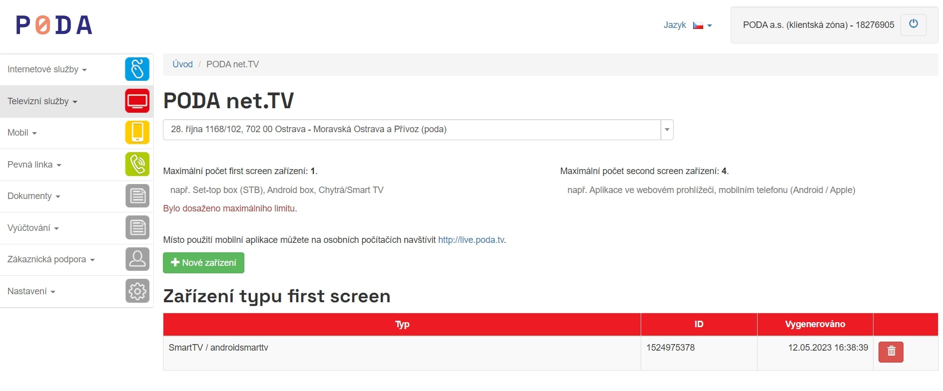The image size is (943, 391).
Task: Click the red TV services icon
Action: (x=137, y=101)
